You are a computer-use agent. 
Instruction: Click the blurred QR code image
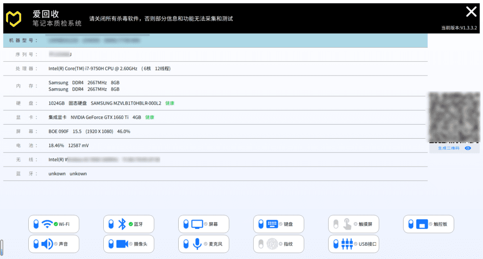click(454, 117)
